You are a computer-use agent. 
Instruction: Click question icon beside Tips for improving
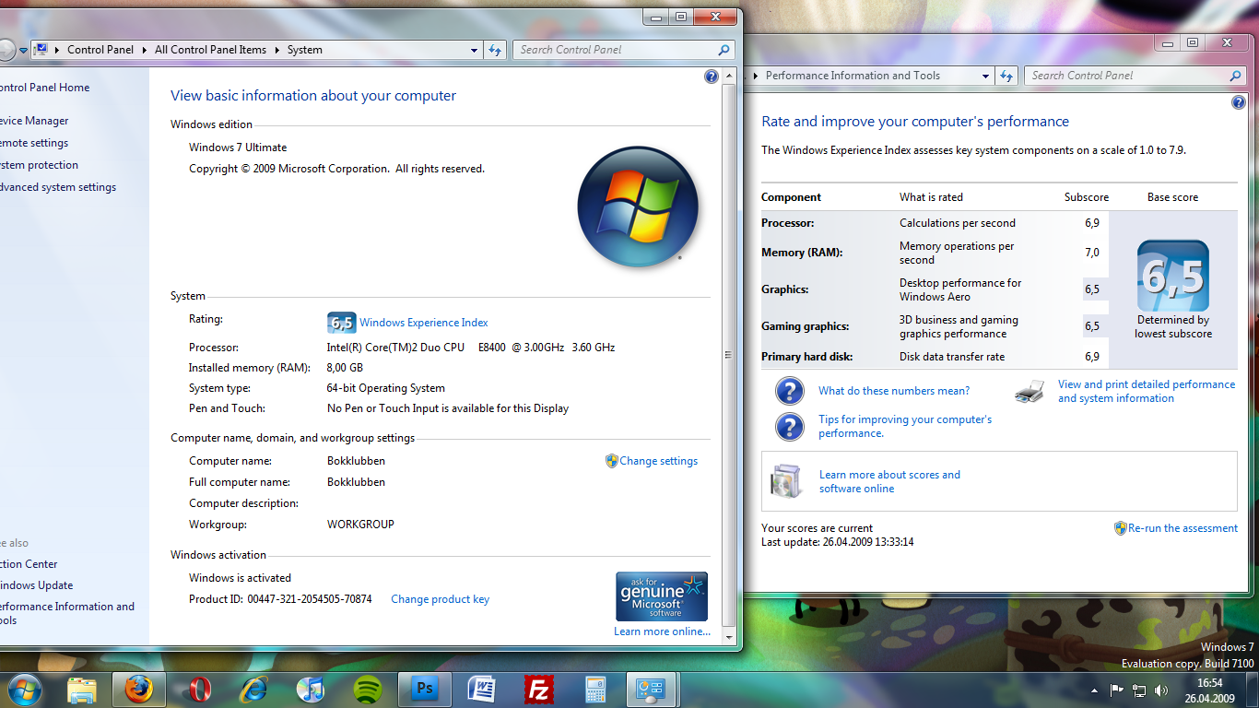coord(790,427)
